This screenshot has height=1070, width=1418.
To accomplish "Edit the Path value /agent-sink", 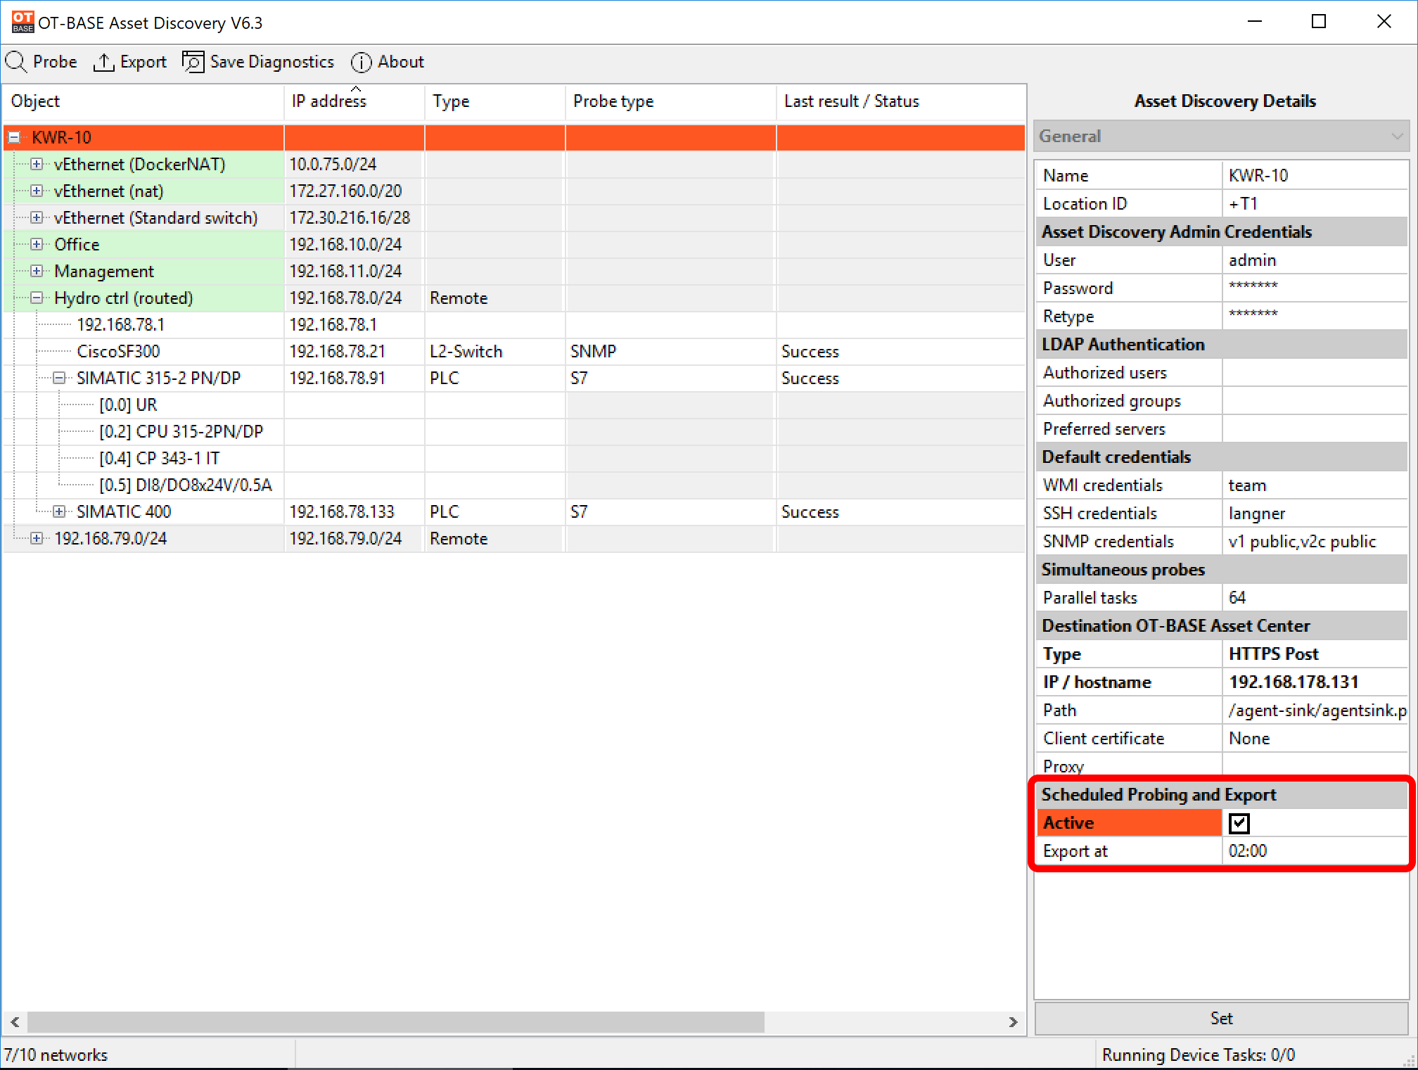I will pos(1315,710).
